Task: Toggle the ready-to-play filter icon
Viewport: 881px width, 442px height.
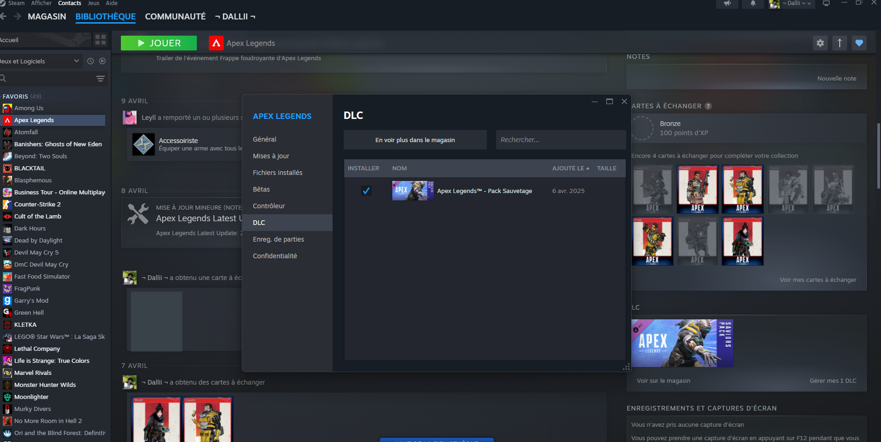Action: [x=102, y=61]
